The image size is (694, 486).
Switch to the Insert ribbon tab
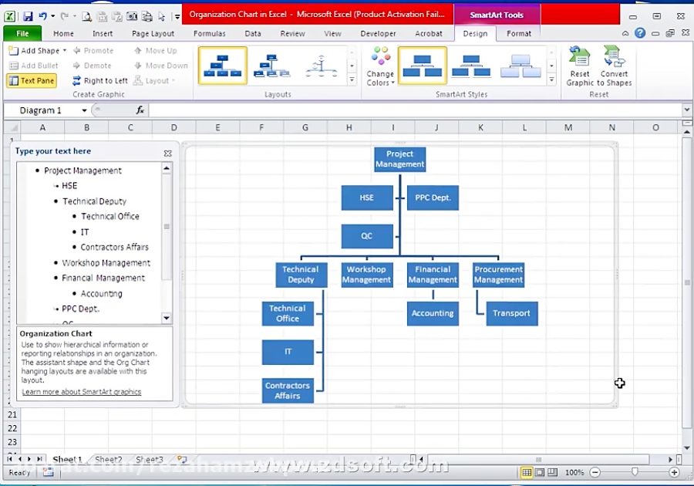coord(103,34)
